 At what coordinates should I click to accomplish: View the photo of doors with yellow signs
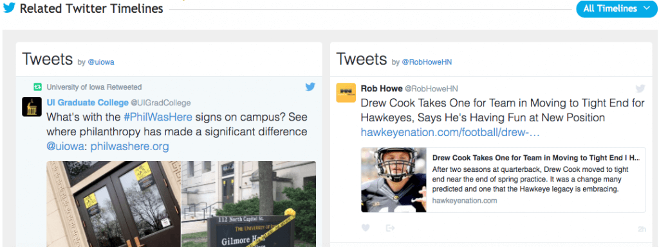[113, 204]
